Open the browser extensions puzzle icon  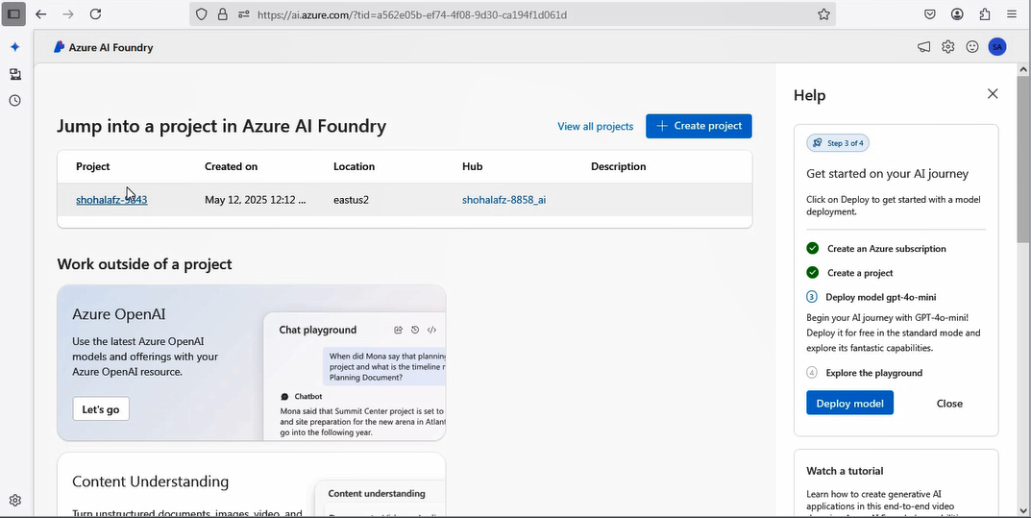click(984, 13)
